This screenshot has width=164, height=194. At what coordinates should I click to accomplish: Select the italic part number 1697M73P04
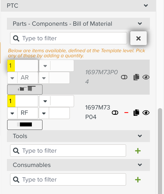tap(101, 77)
